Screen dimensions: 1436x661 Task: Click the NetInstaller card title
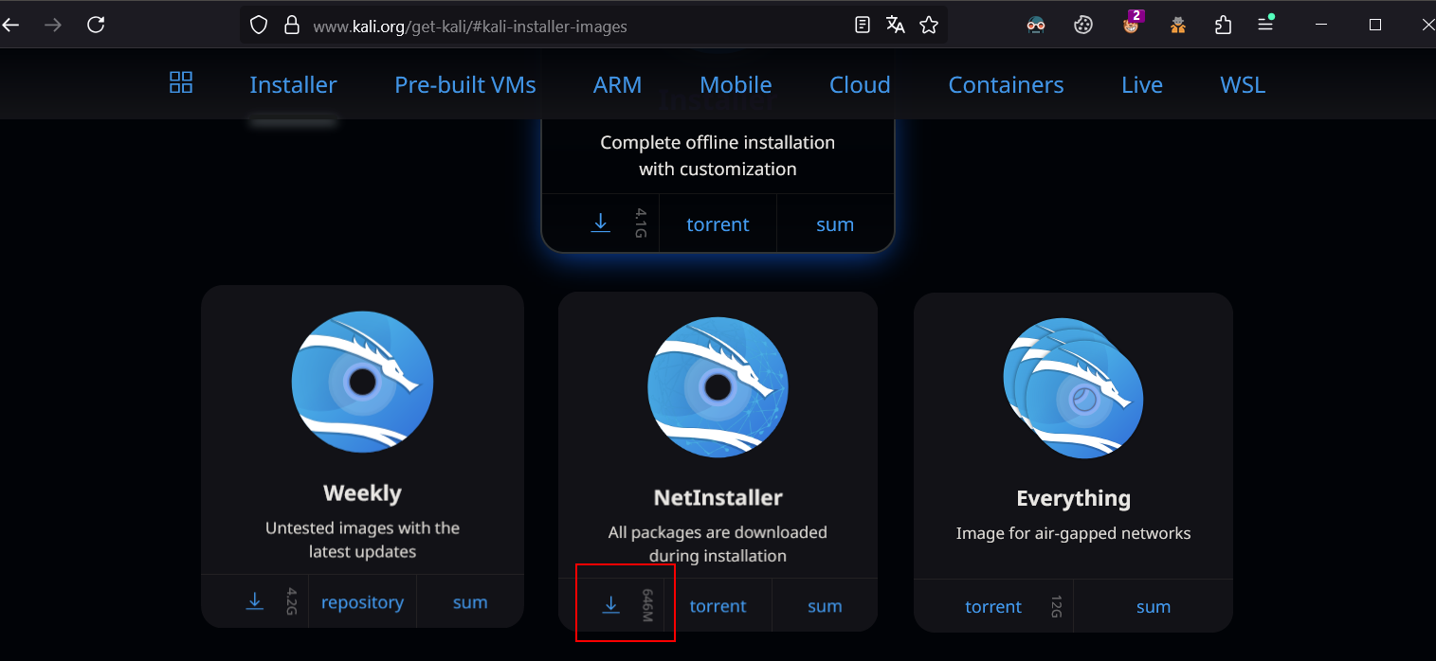pos(718,498)
